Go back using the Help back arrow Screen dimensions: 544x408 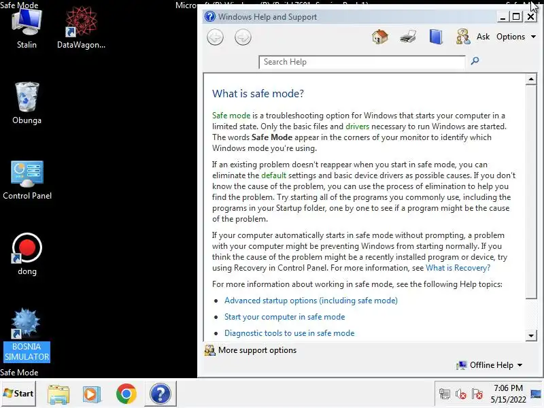215,37
